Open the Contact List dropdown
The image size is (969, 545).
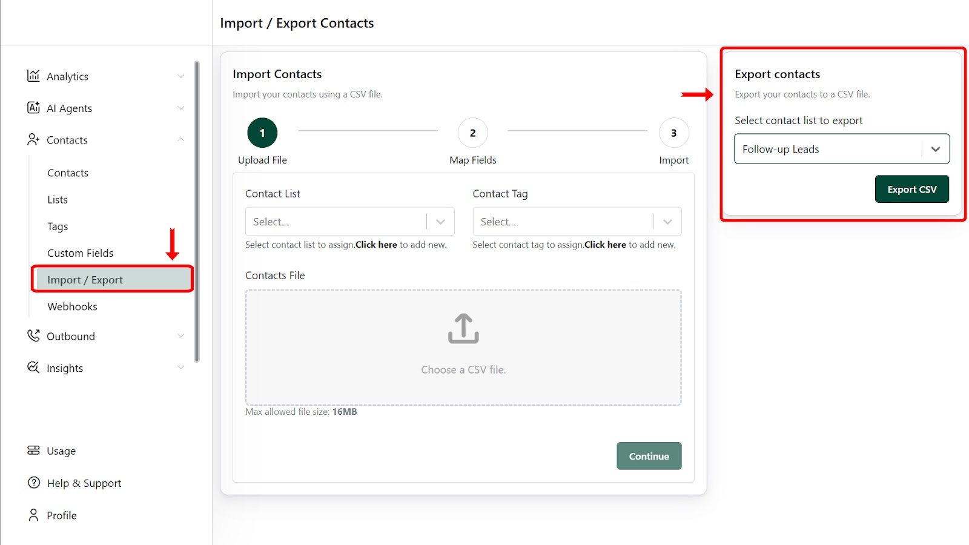click(x=349, y=222)
